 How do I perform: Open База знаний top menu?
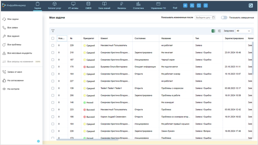coord(104,6)
